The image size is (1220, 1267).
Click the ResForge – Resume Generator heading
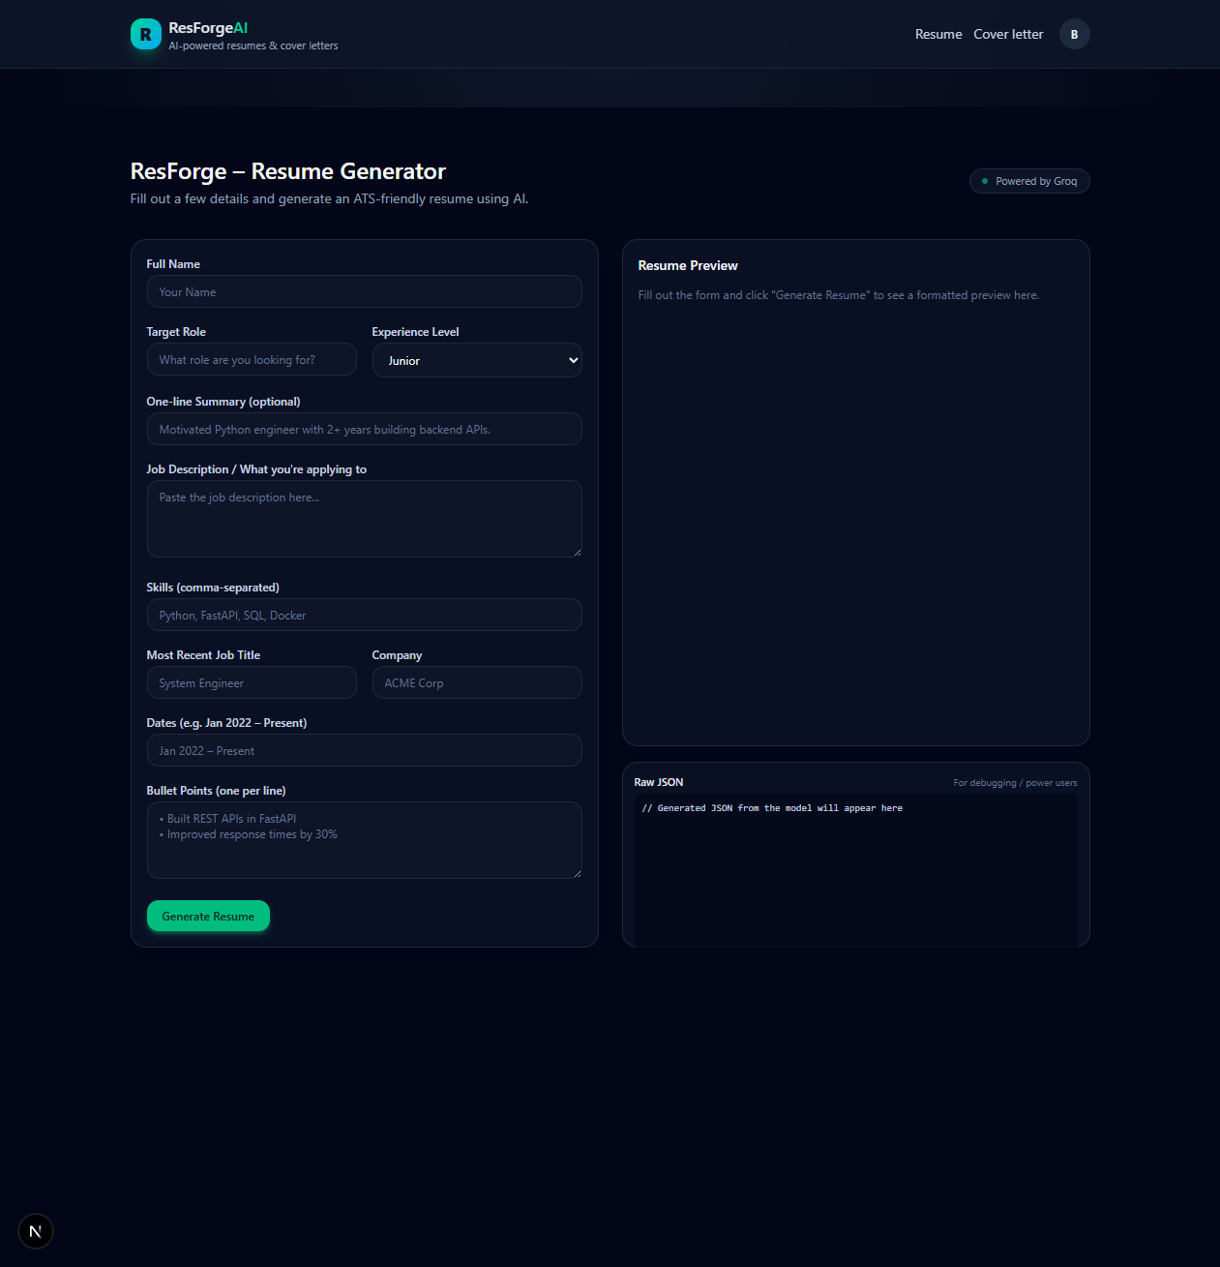(287, 171)
